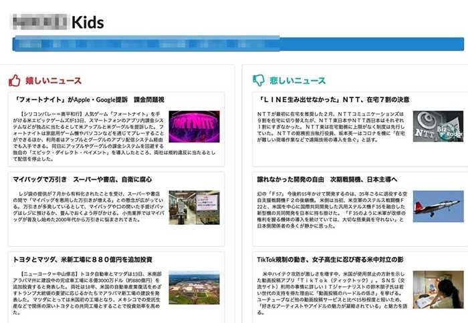The height and width of the screenshot is (323, 468).
Task: Click the aerial factory site thumbnail
Action: (194, 288)
